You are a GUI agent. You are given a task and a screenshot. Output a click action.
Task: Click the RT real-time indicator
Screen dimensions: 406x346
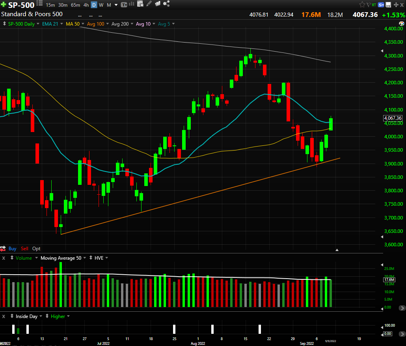pyautogui.click(x=374, y=5)
